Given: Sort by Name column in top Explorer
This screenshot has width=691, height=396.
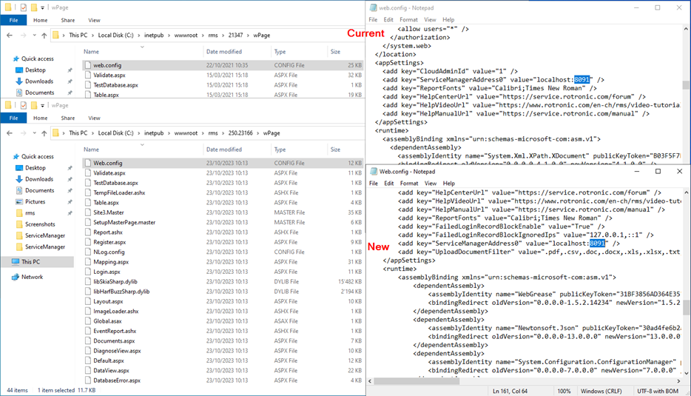Looking at the screenshot, I should pyautogui.click(x=91, y=52).
